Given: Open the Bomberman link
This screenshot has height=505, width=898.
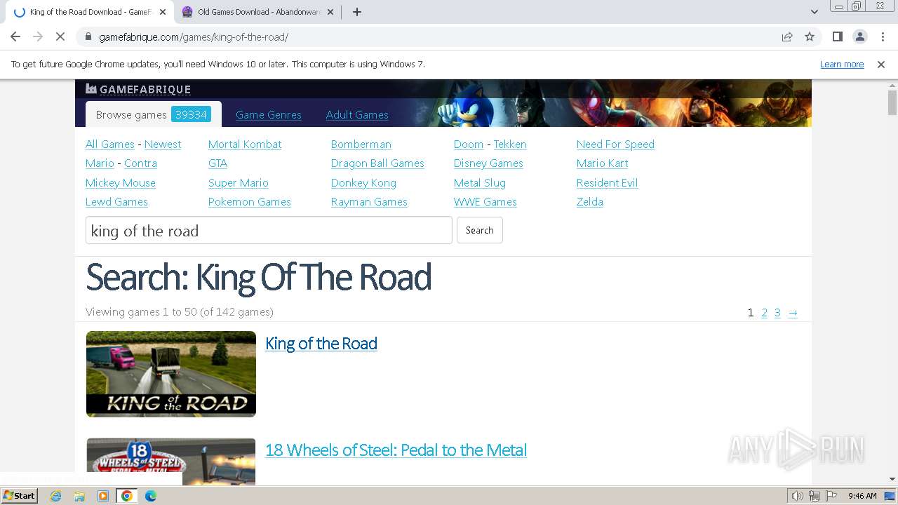Looking at the screenshot, I should pyautogui.click(x=361, y=144).
